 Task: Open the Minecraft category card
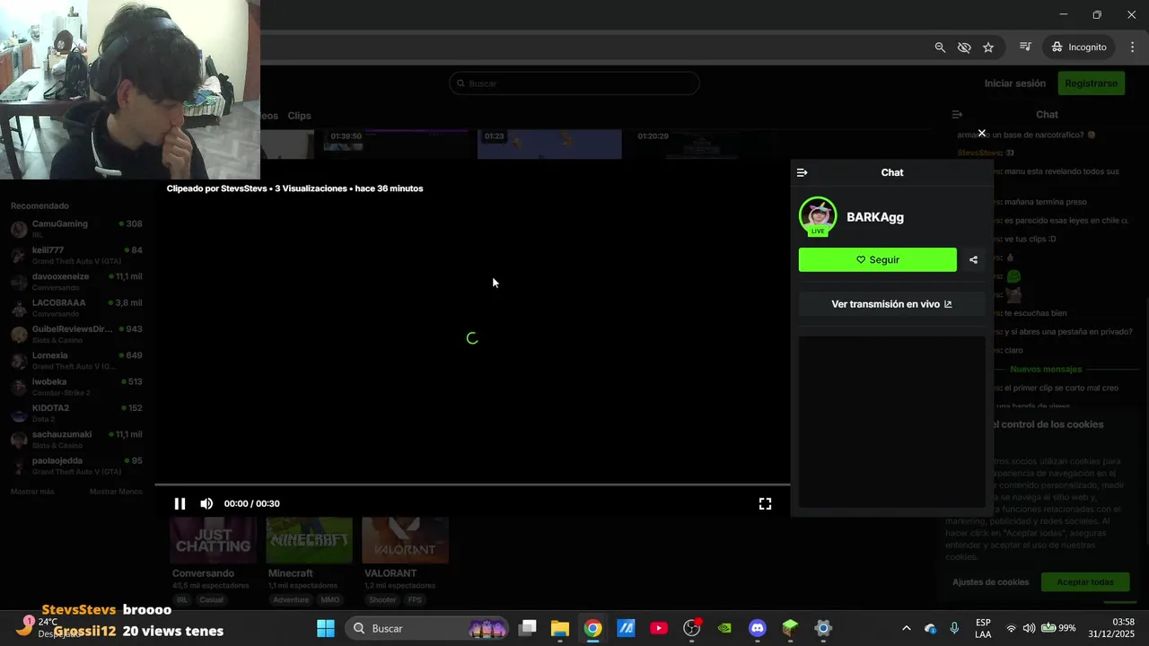[309, 540]
